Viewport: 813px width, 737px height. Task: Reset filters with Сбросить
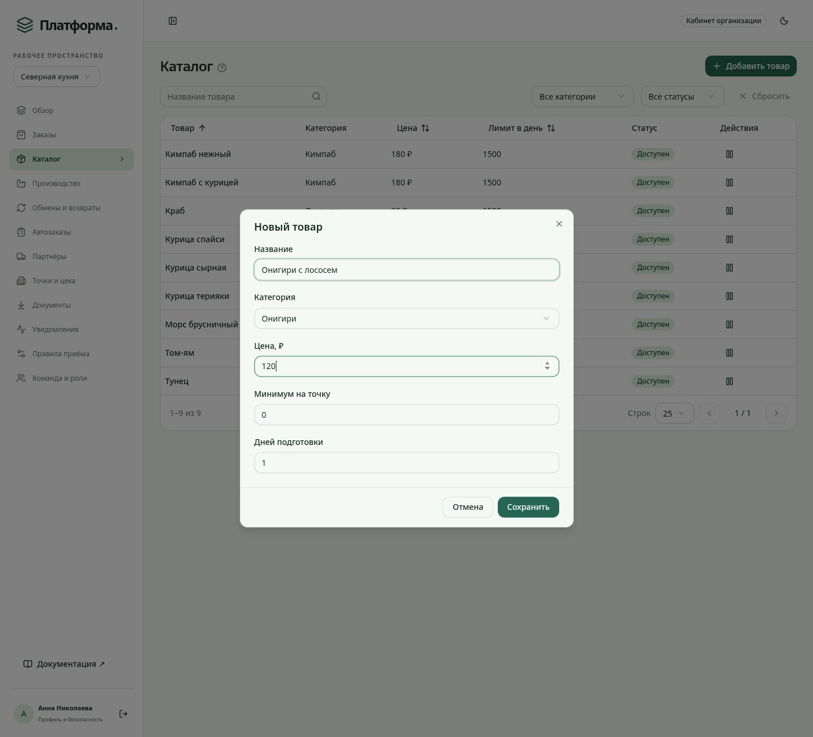pos(764,96)
